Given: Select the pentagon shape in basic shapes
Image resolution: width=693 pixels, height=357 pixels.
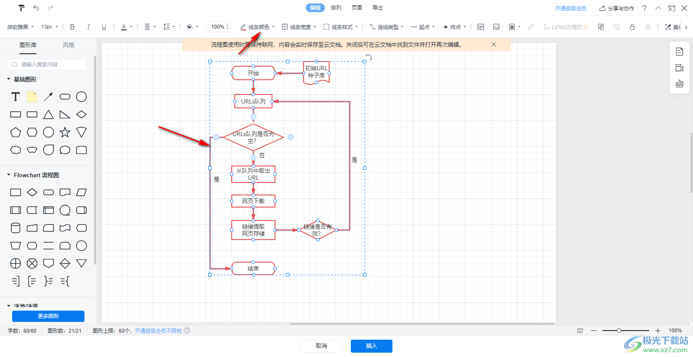Looking at the screenshot, I should click(16, 132).
